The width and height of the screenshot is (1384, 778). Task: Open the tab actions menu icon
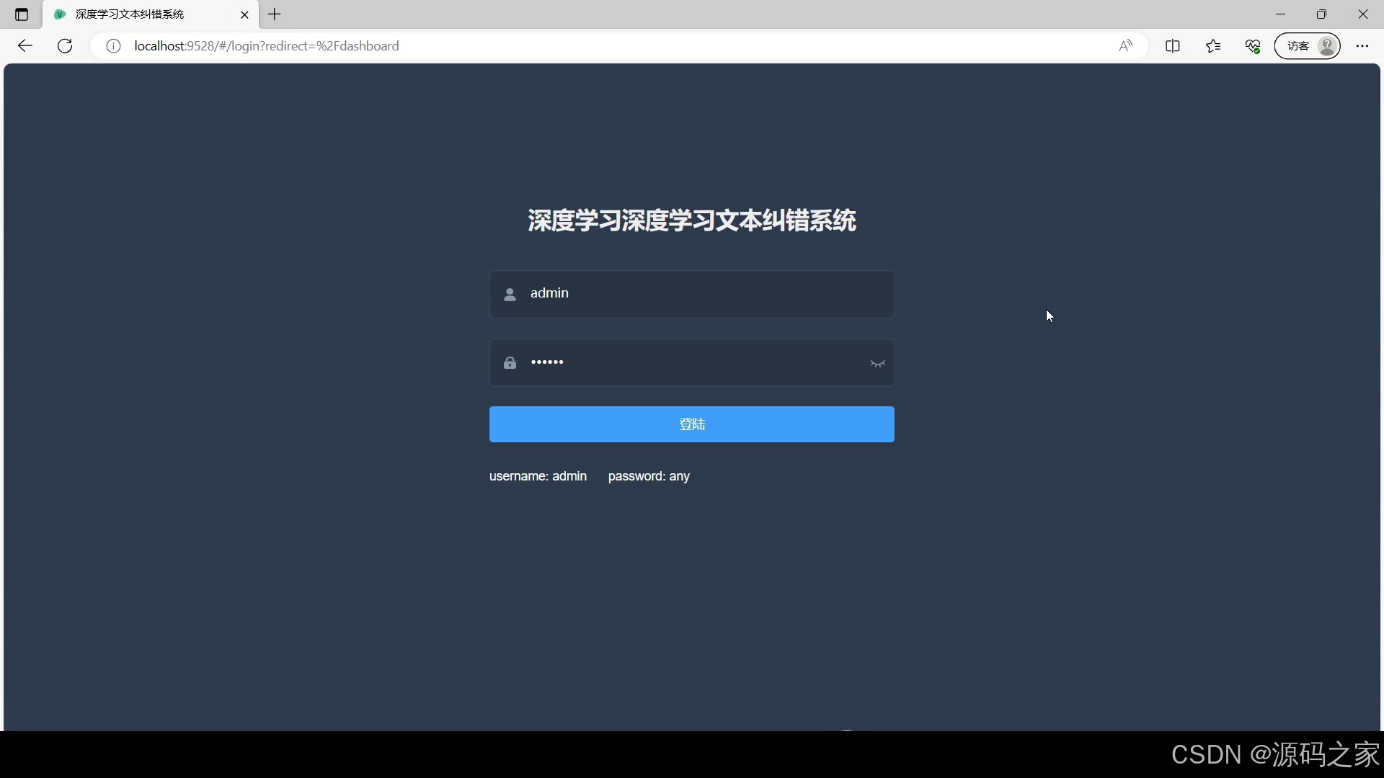point(21,14)
